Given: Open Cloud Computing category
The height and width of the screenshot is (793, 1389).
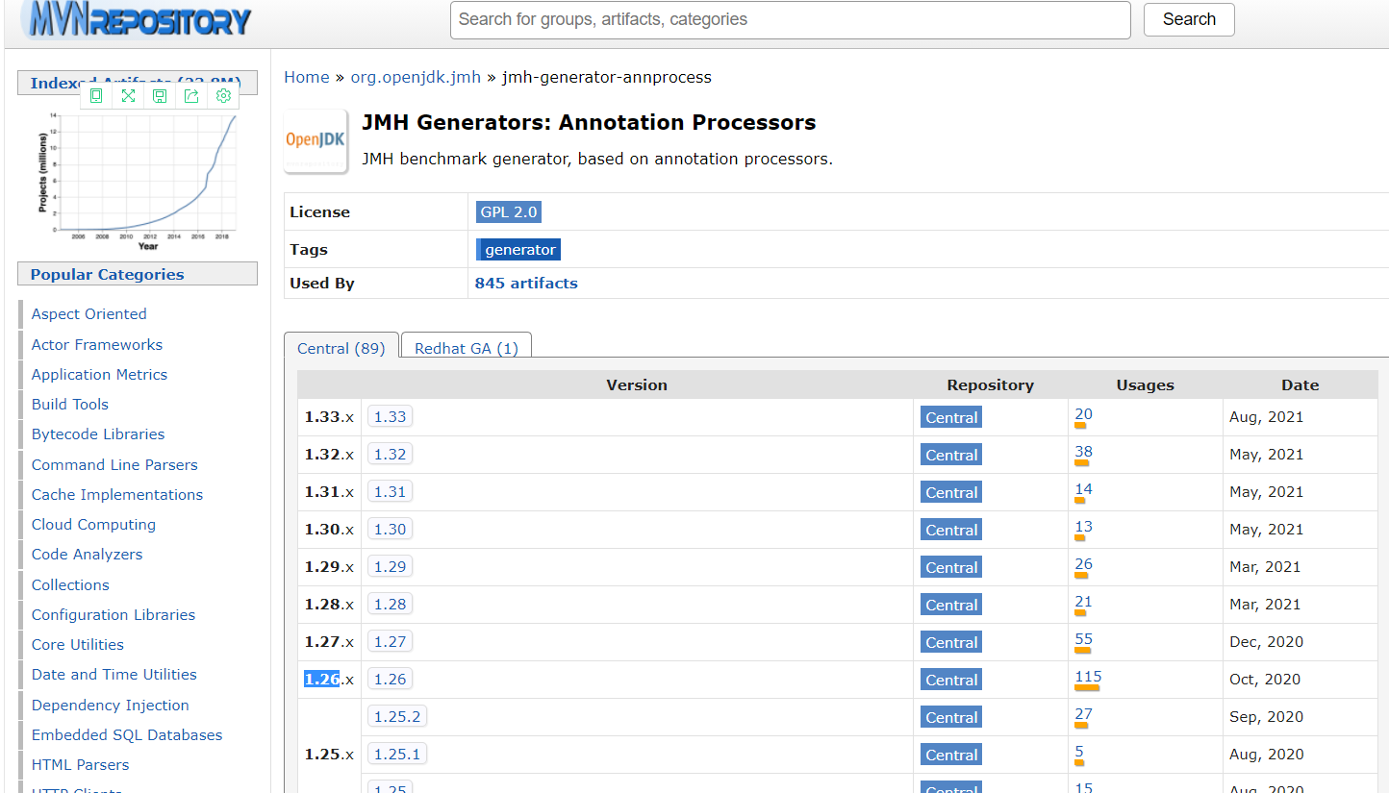Looking at the screenshot, I should (93, 525).
